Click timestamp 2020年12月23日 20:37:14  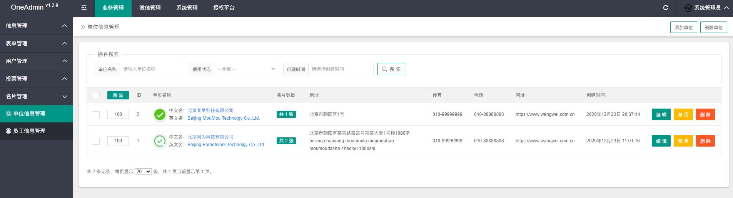[613, 114]
